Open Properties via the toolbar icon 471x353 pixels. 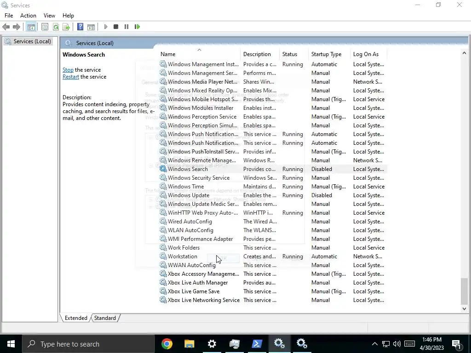click(45, 27)
